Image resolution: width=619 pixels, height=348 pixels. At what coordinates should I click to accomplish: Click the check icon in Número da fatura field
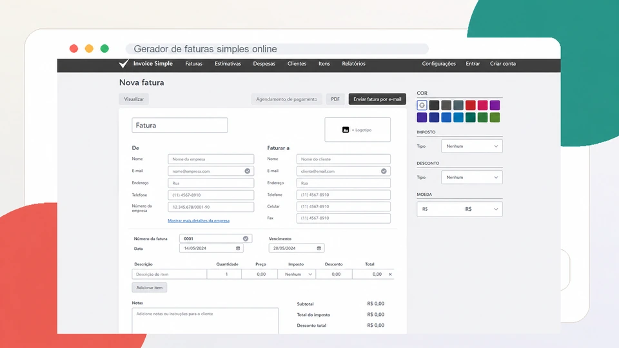pyautogui.click(x=246, y=238)
